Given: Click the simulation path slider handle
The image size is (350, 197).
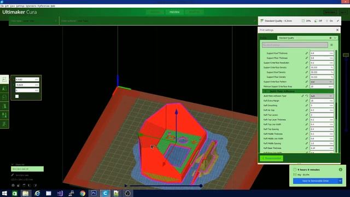Looking at the screenshot, I should coord(201,186).
